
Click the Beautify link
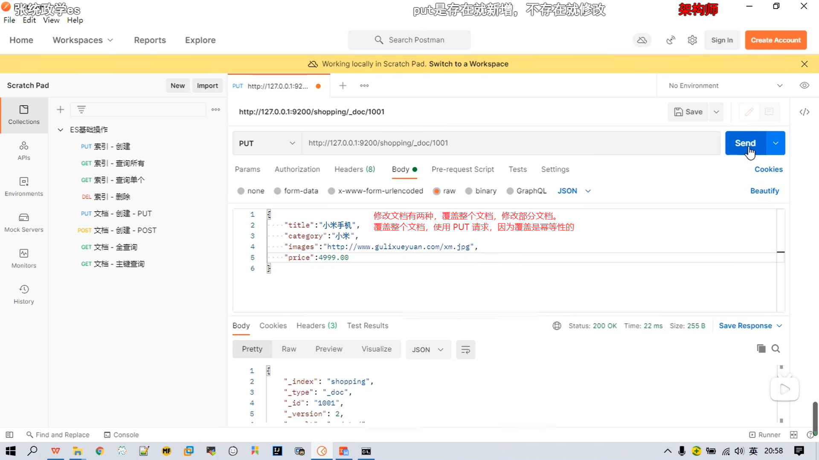(x=764, y=191)
